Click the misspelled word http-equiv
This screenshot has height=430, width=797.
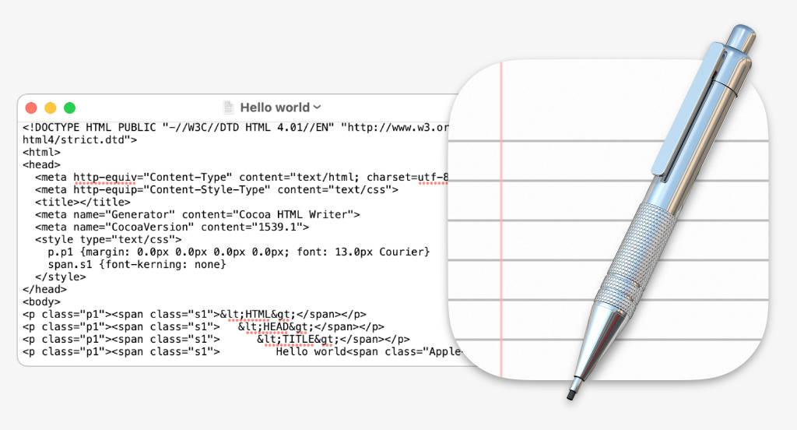point(105,177)
